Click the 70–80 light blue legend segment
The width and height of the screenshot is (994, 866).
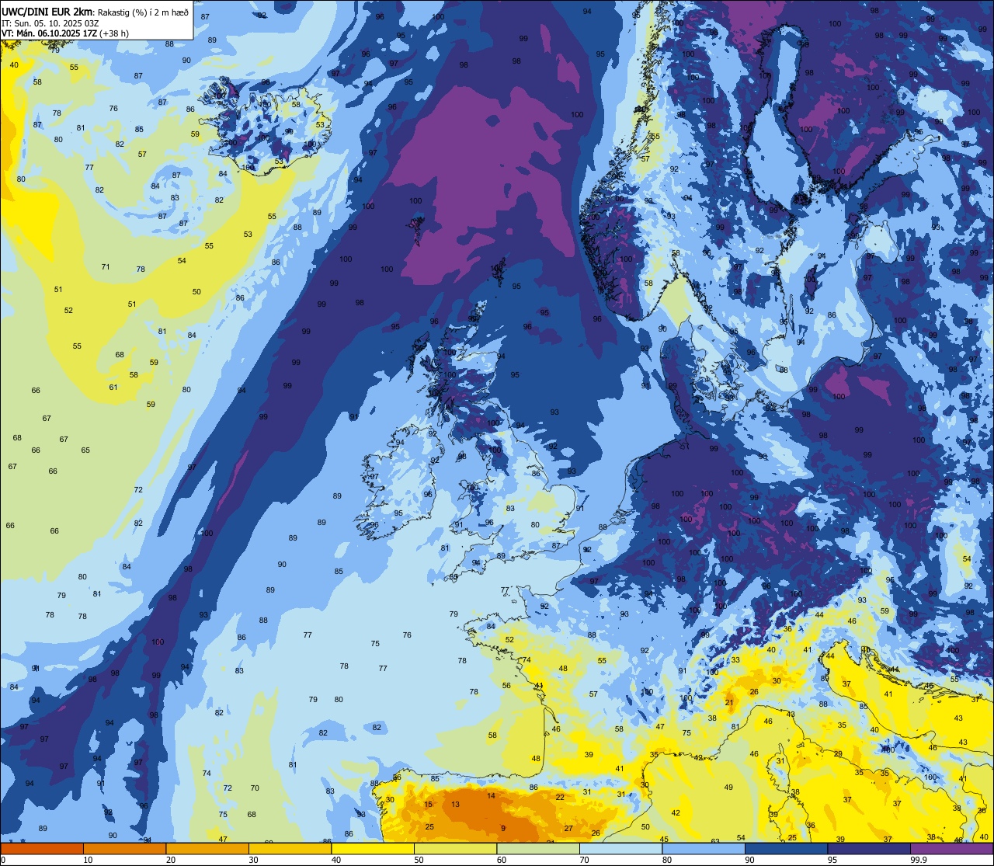click(x=620, y=849)
